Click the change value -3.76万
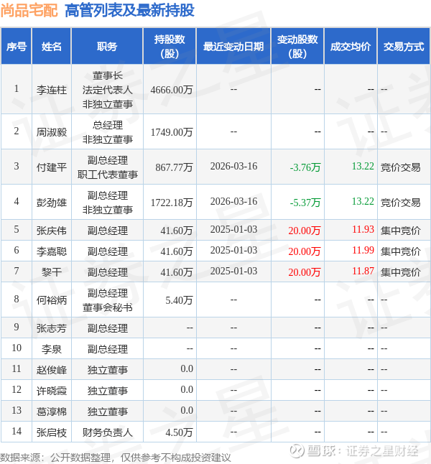 (x=305, y=167)
